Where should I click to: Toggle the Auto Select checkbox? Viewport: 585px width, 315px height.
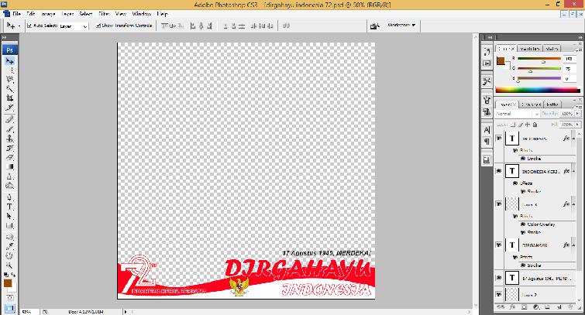29,26
